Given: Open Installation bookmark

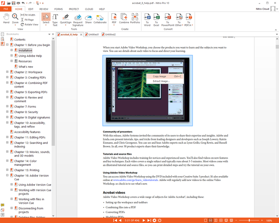Looking at the screenshot, I should (x=25, y=50).
